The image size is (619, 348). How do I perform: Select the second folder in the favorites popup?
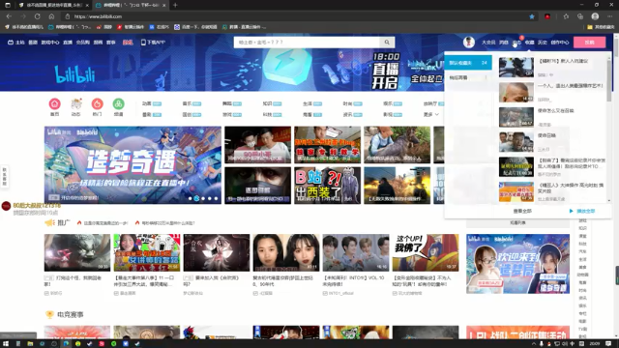tap(468, 77)
